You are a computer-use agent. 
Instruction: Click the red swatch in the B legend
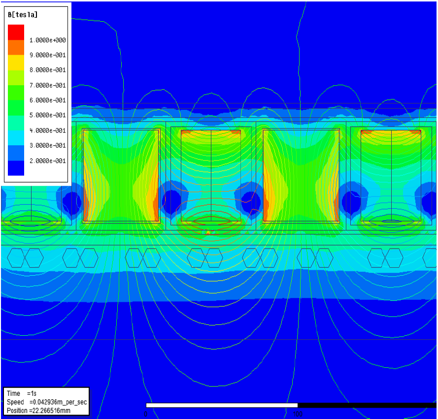click(16, 32)
